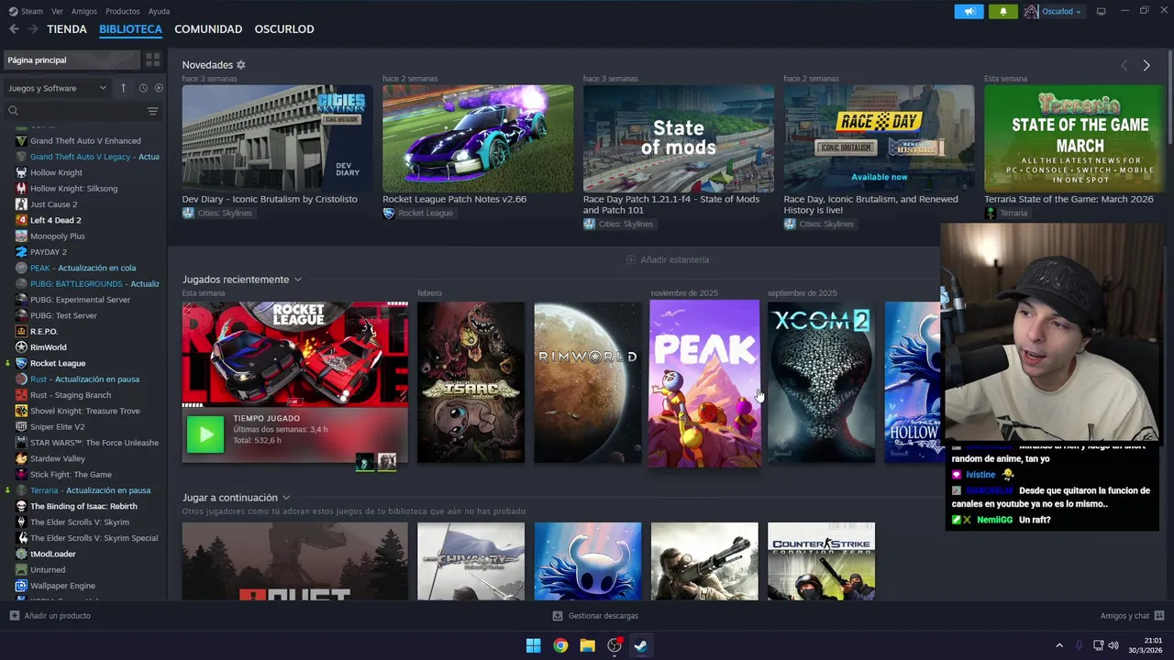
Task: Open the Steam menu
Action: [x=26, y=11]
